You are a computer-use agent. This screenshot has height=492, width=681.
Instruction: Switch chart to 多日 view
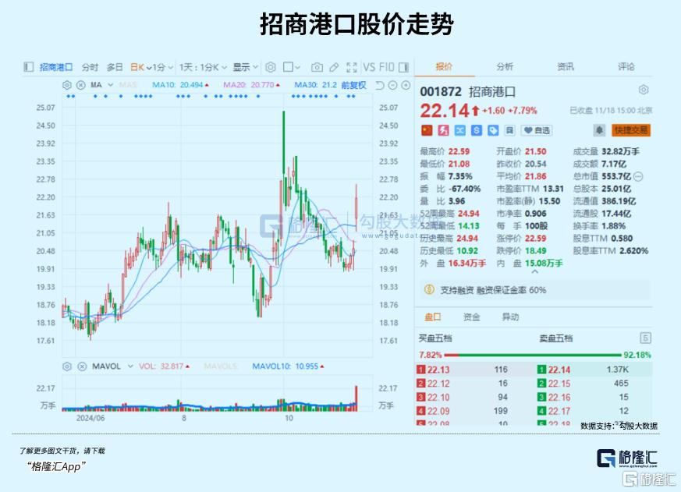coord(115,67)
